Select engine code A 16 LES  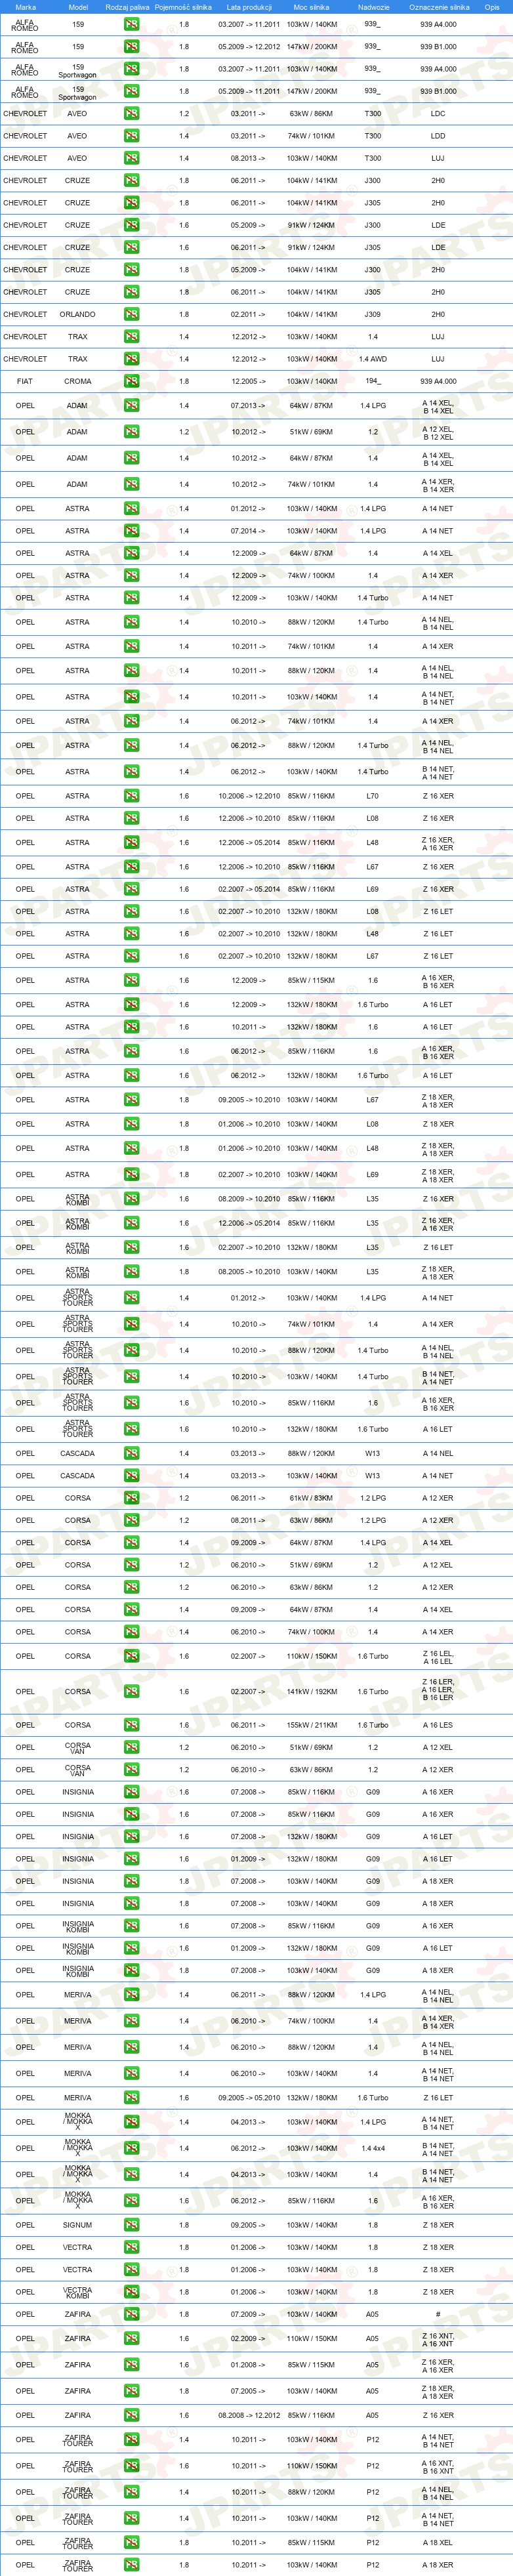pyautogui.click(x=438, y=1725)
